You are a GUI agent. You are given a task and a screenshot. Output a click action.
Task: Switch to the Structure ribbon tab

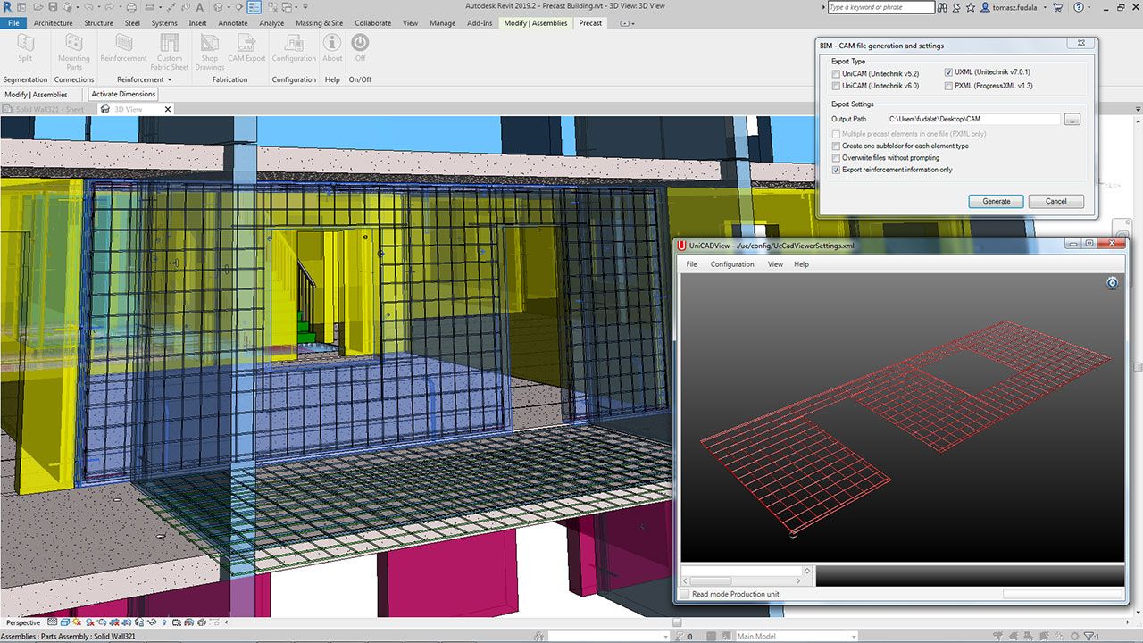98,23
